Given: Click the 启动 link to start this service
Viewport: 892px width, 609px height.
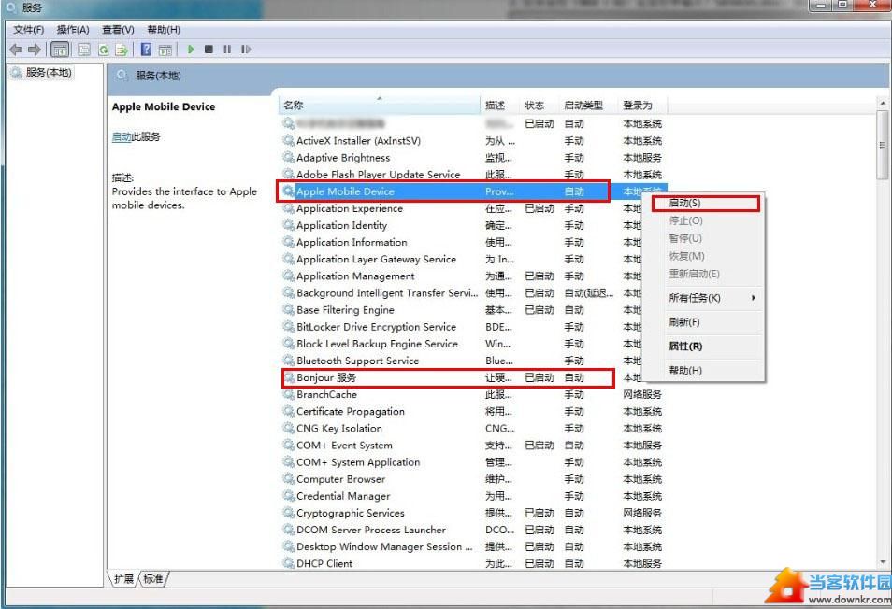Looking at the screenshot, I should pos(122,137).
